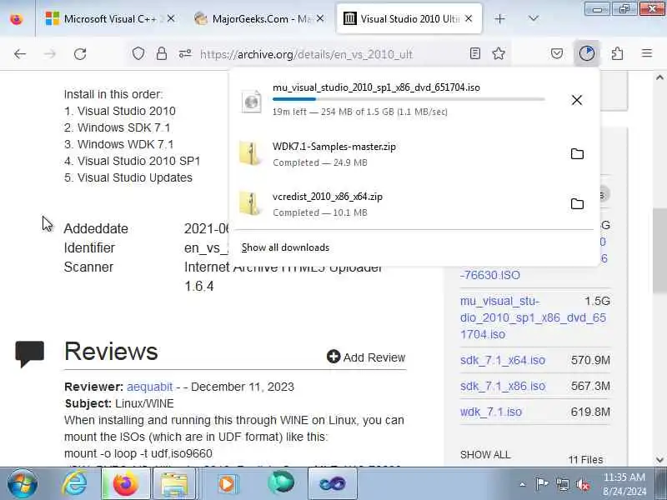Open reviewer aequabit profile link
Viewport: 667px width, 500px height.
pos(149,387)
